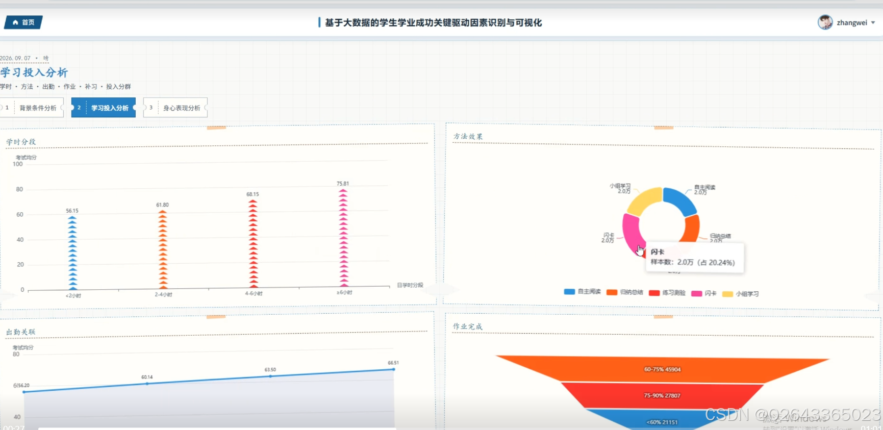The image size is (883, 430).
Task: Click the 出勤关联 panel title
Action: click(21, 332)
